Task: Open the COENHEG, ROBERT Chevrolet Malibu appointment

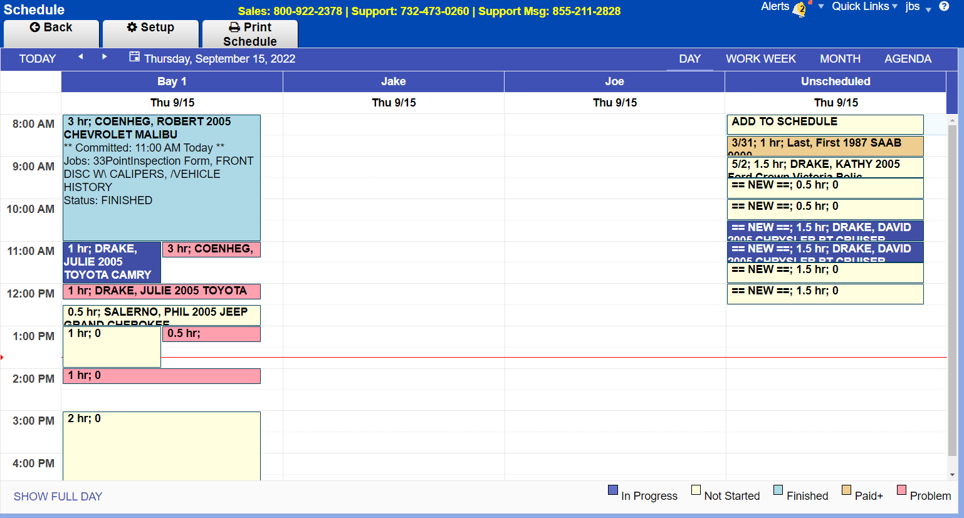Action: click(162, 178)
